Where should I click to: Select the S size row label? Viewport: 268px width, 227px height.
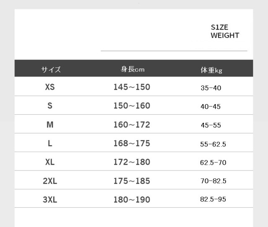(x=50, y=106)
